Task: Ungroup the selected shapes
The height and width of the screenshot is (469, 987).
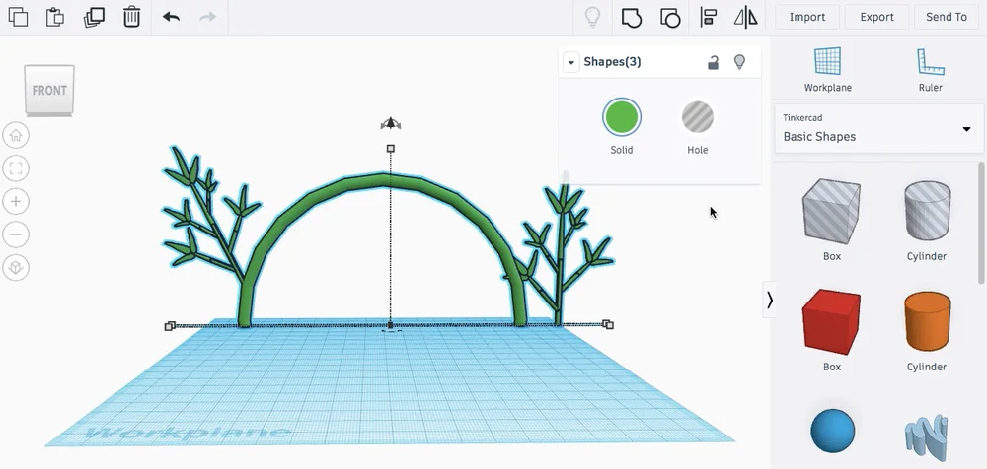Action: click(x=670, y=17)
